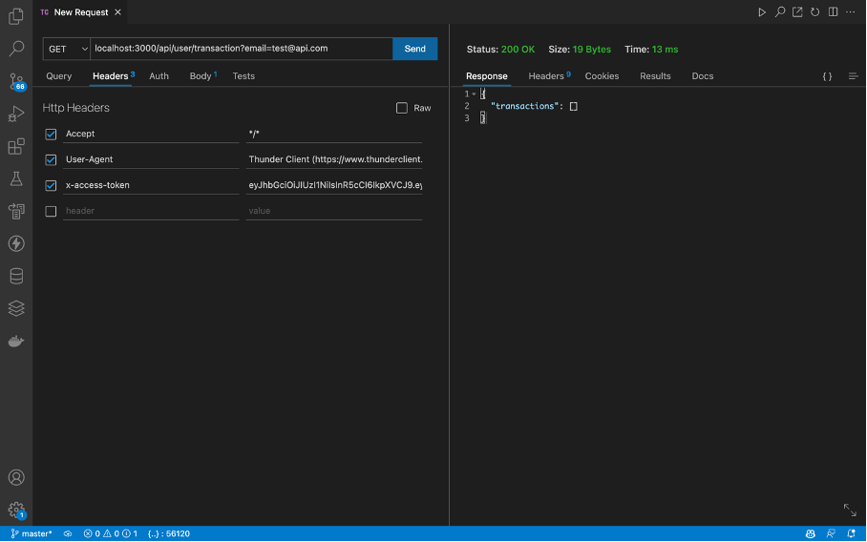Open errors and warnings in status bar
This screenshot has width=867, height=542.
[110, 533]
